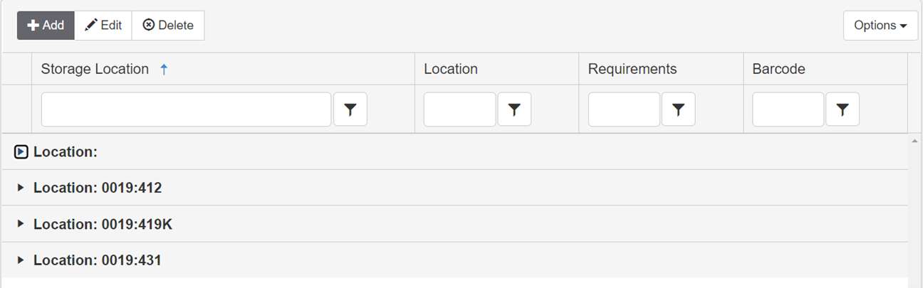
Task: Open the Options dropdown
Action: [880, 26]
